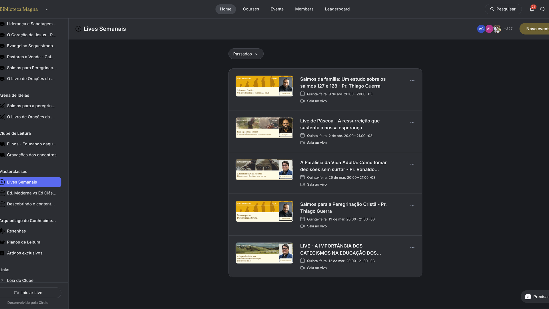Open Filhos - Educando daqu... sidebar item
This screenshot has height=309, width=549.
pos(31,144)
